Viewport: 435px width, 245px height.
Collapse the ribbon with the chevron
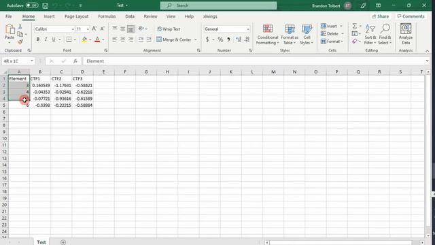(428, 50)
